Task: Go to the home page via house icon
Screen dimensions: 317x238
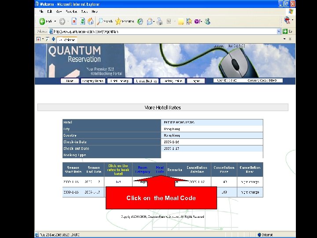Action: click(x=91, y=21)
